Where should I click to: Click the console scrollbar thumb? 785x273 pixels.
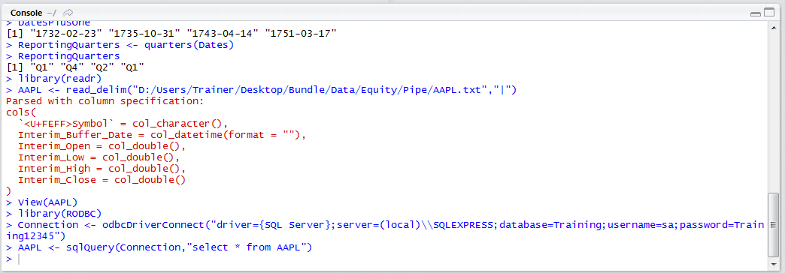coord(774,226)
